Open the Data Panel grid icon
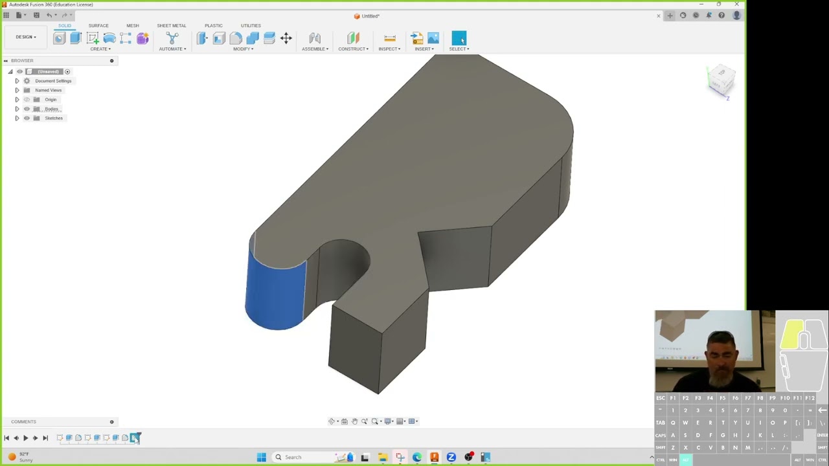 (6, 15)
